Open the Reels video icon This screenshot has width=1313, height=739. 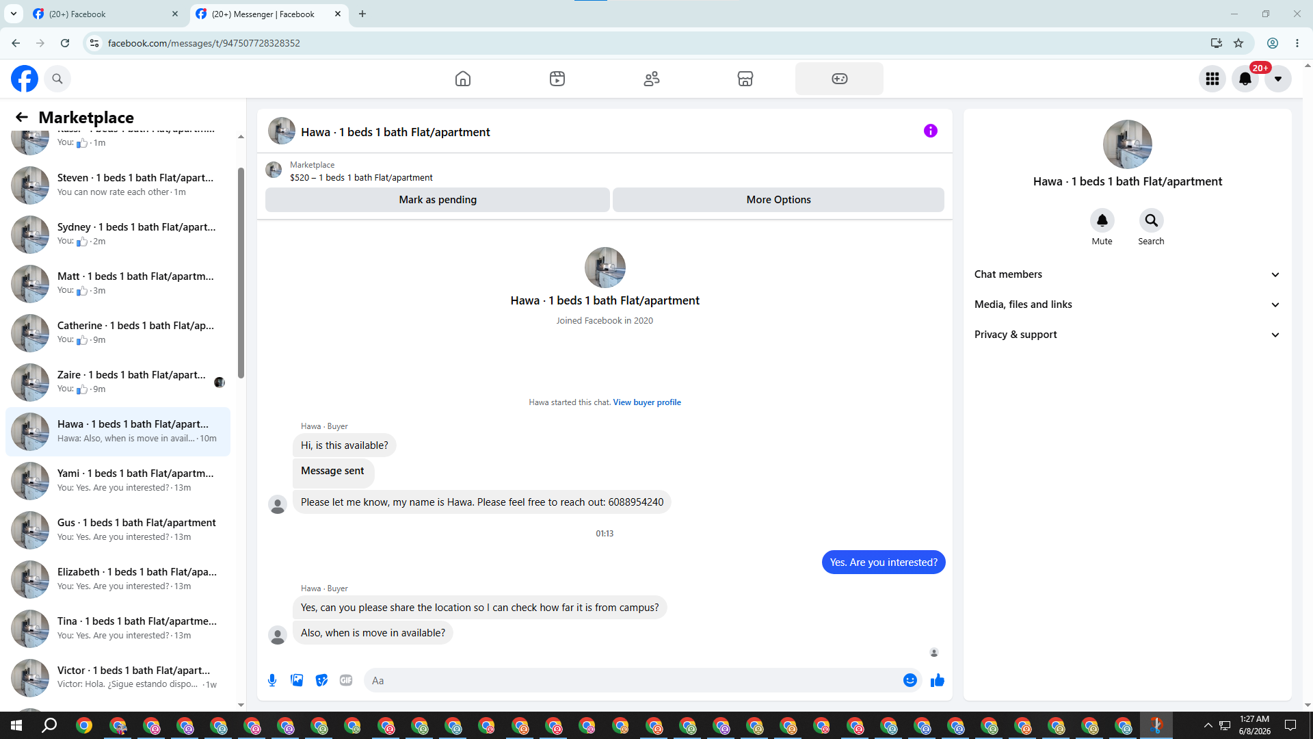pos(557,79)
